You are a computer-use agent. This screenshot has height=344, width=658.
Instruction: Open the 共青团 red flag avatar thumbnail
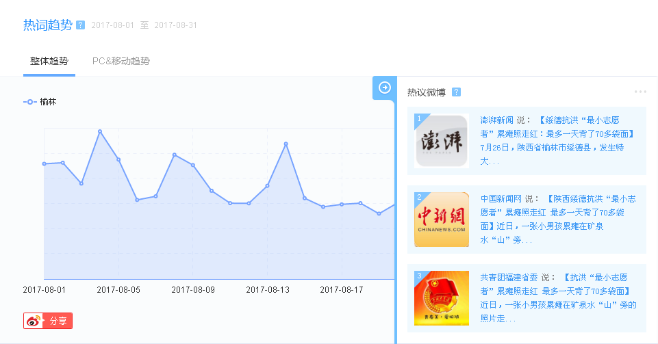[442, 298]
